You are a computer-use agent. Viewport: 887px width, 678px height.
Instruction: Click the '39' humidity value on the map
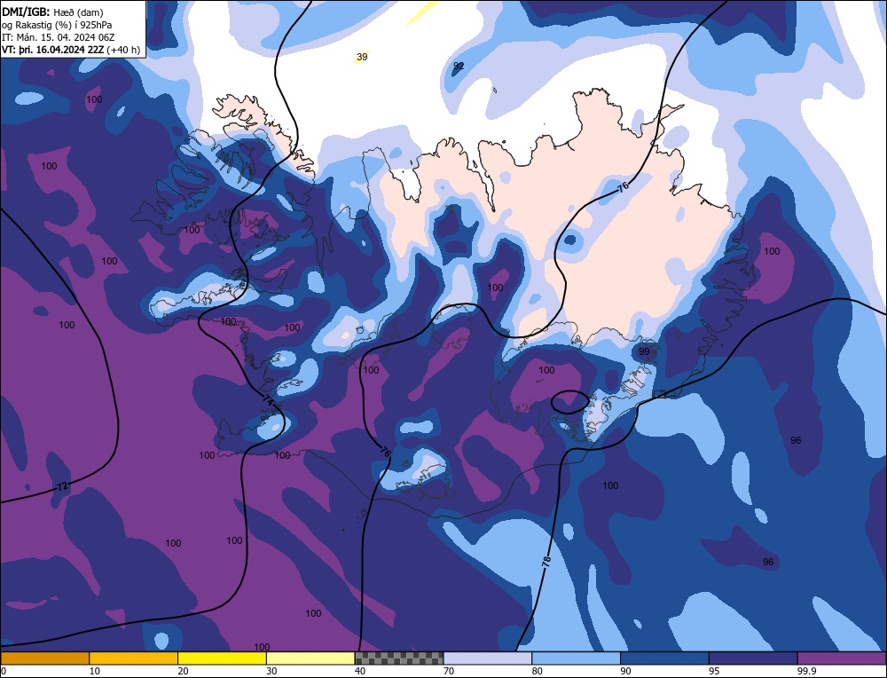[x=362, y=57]
